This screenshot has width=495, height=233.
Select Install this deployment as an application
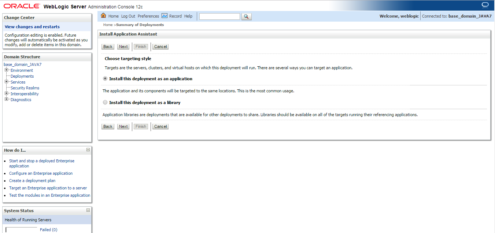[x=106, y=79]
